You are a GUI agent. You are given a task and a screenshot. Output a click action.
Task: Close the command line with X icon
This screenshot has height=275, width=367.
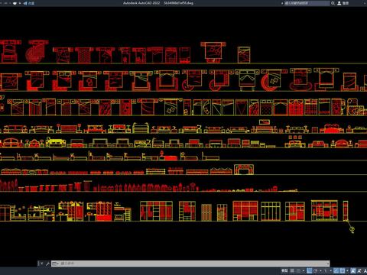(x=42, y=264)
